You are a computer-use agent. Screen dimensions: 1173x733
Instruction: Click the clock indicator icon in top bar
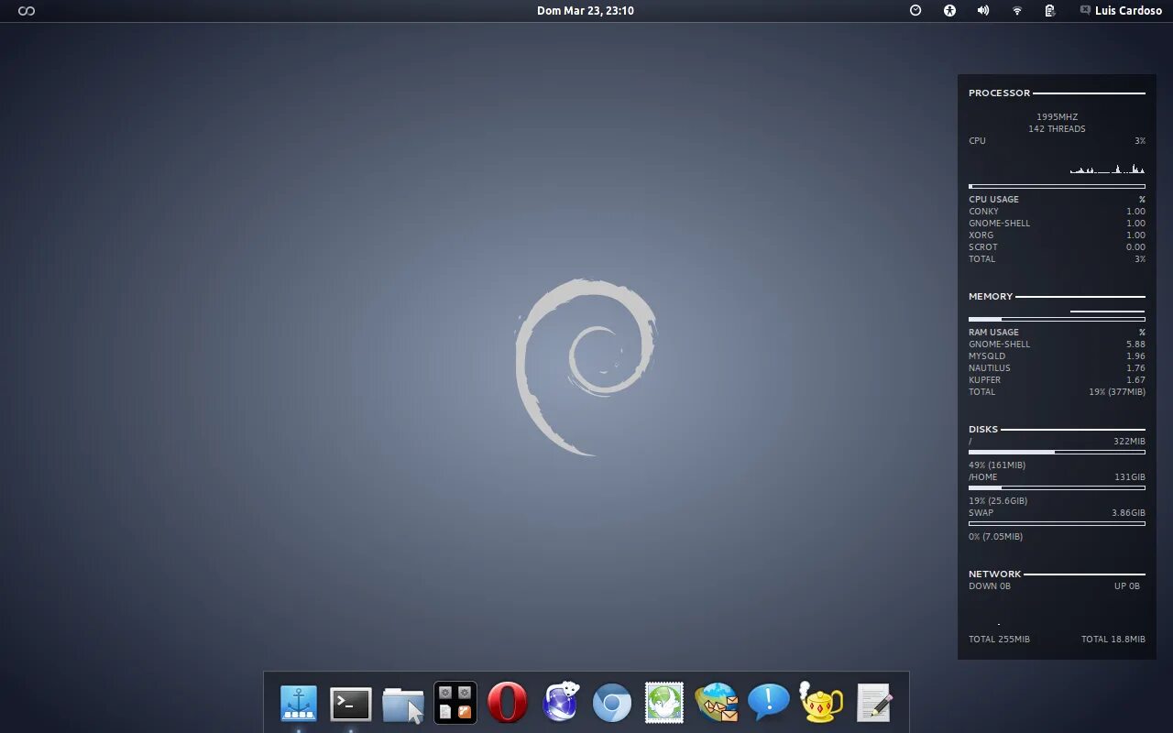click(x=915, y=11)
